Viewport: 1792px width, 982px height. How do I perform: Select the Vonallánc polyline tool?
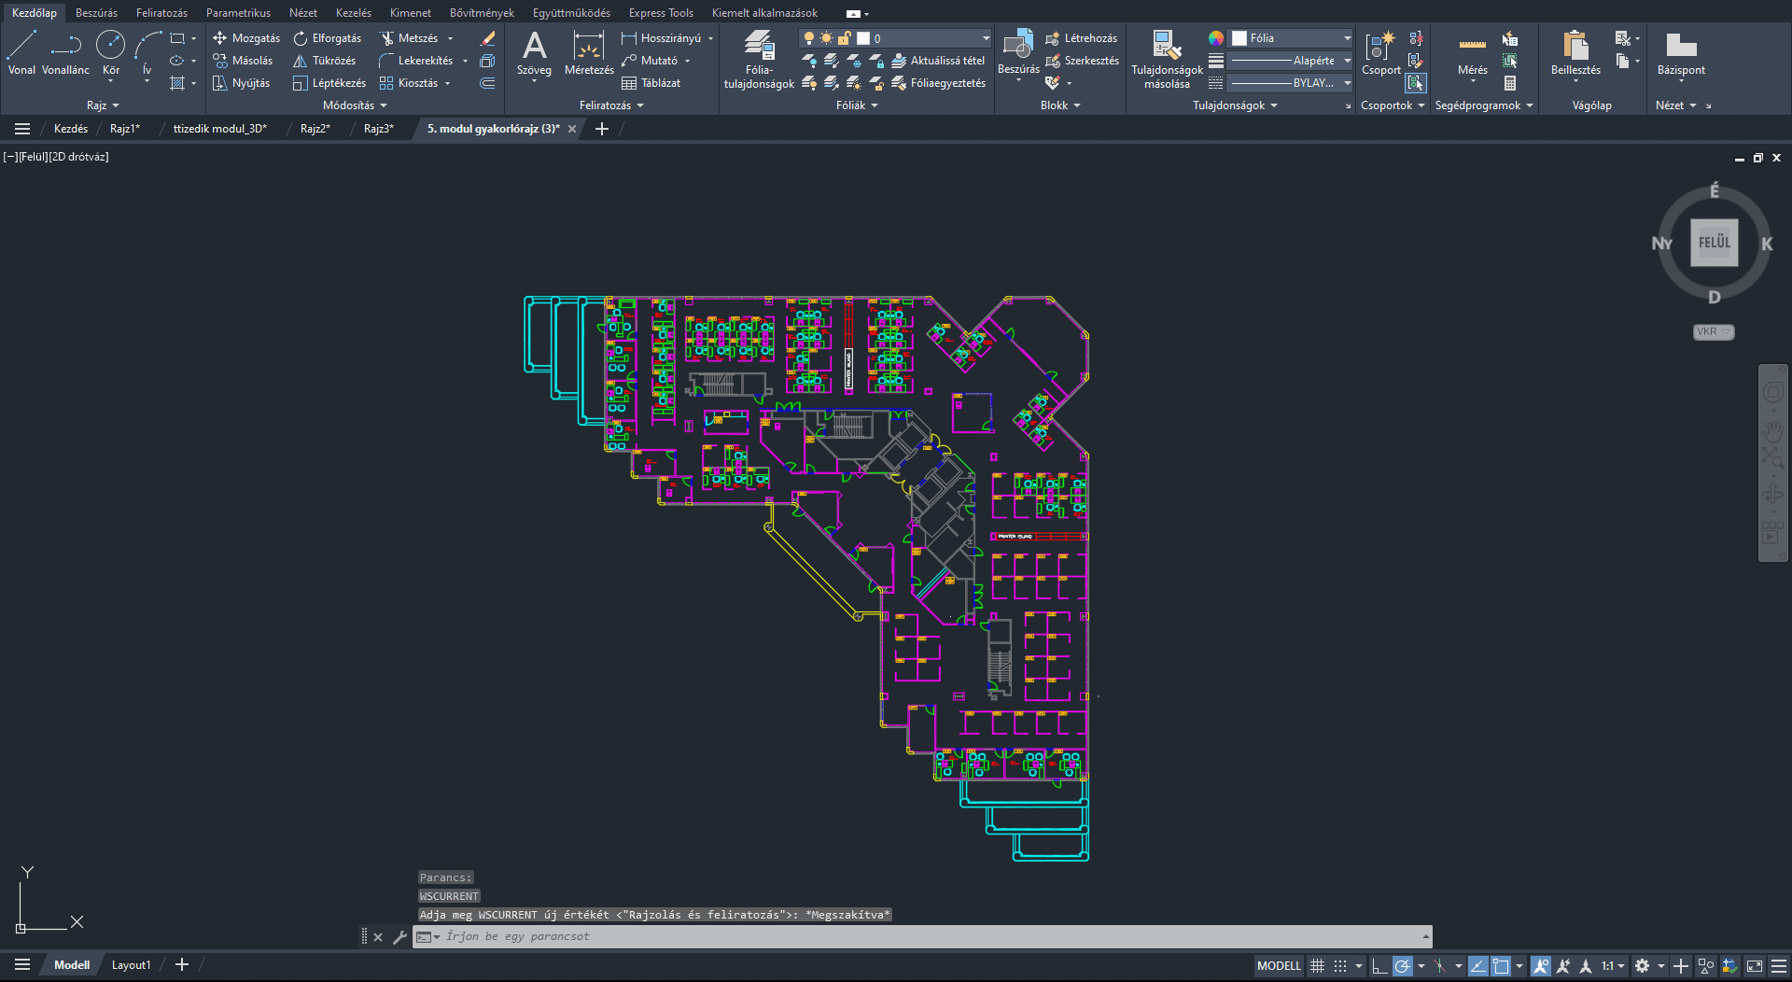[65, 52]
